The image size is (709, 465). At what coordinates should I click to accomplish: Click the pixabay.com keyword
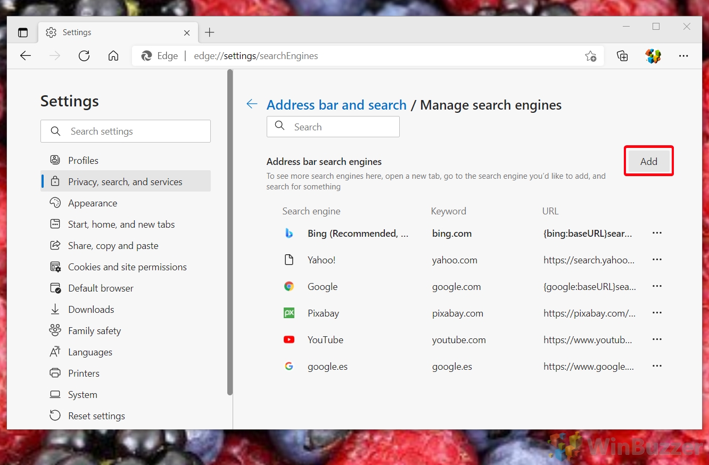pyautogui.click(x=458, y=313)
